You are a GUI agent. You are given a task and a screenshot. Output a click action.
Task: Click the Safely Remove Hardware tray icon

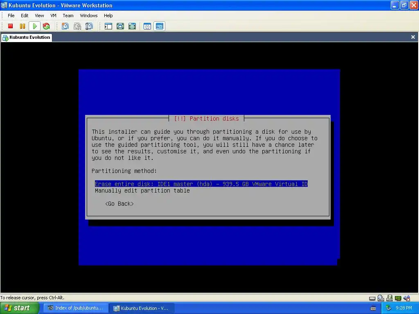(388, 308)
